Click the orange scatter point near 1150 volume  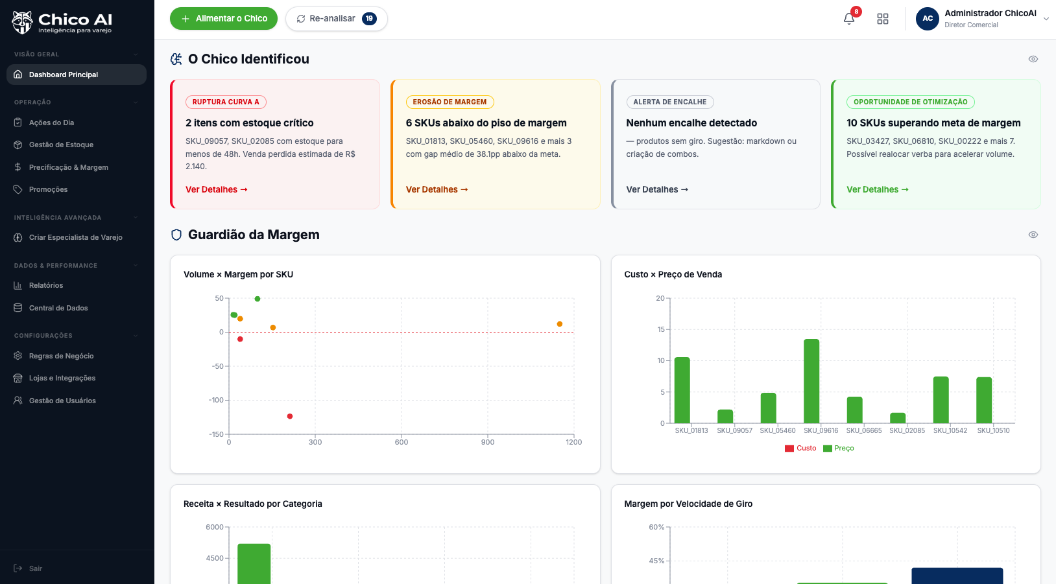tap(560, 324)
